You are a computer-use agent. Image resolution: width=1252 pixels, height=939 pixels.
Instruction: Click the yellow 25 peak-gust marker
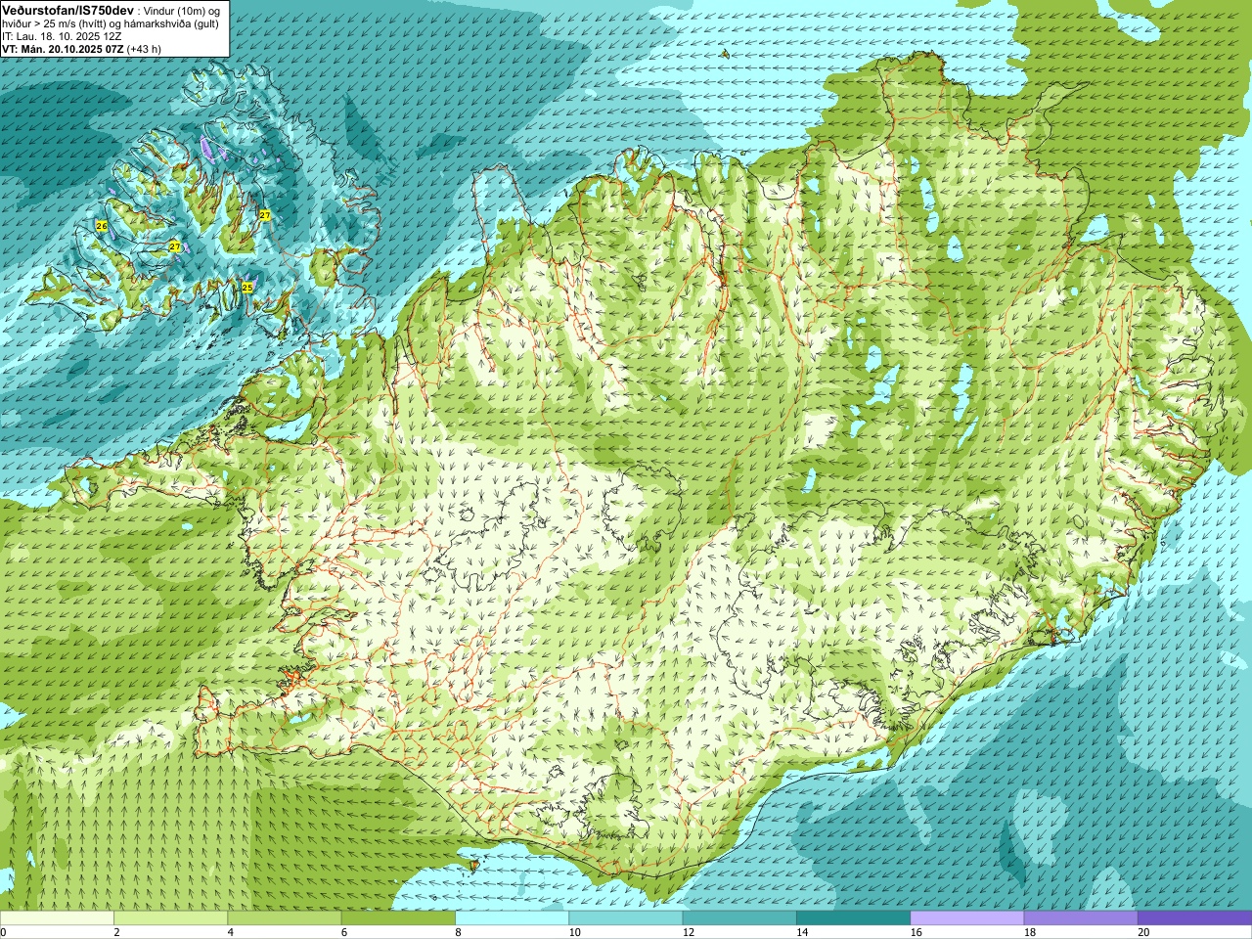(247, 288)
